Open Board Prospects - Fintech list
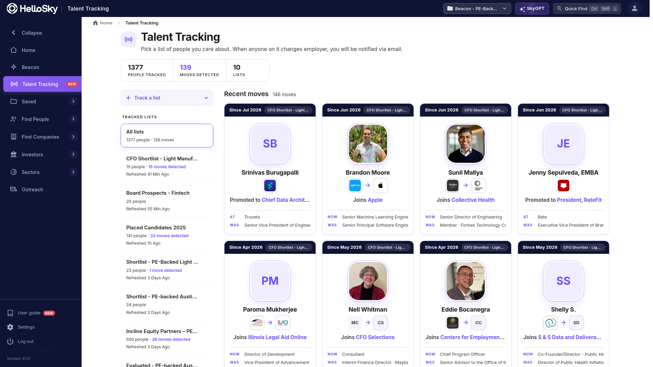The width and height of the screenshot is (653, 367). click(167, 200)
